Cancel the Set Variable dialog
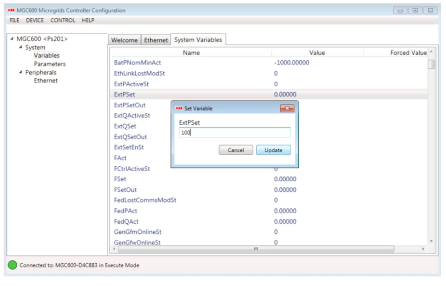This screenshot has width=446, height=286. pyautogui.click(x=235, y=150)
